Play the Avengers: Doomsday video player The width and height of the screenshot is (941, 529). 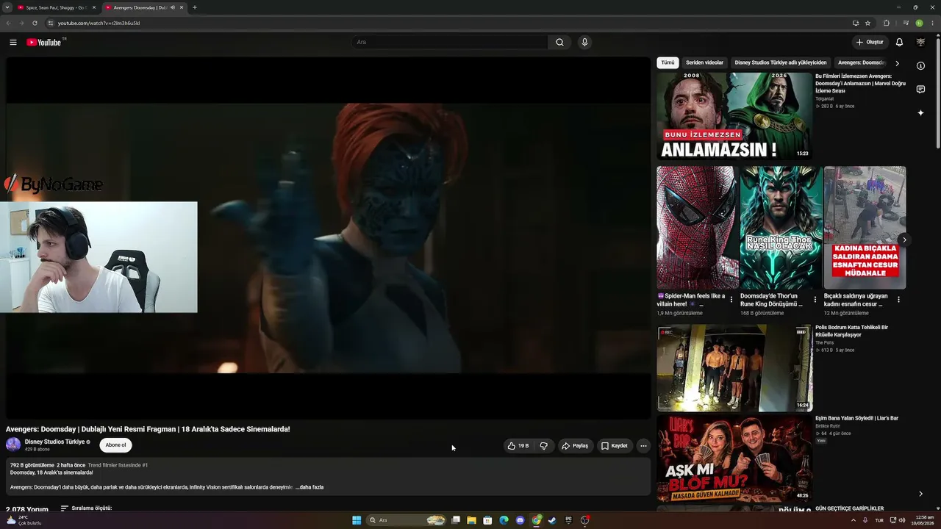coord(328,238)
